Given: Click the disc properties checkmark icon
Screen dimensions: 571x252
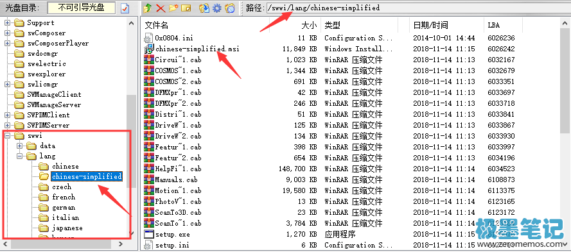Looking at the screenshot, I should point(125,8).
